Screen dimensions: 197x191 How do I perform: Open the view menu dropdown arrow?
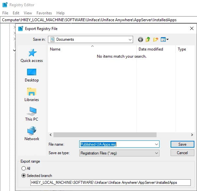click(167, 39)
